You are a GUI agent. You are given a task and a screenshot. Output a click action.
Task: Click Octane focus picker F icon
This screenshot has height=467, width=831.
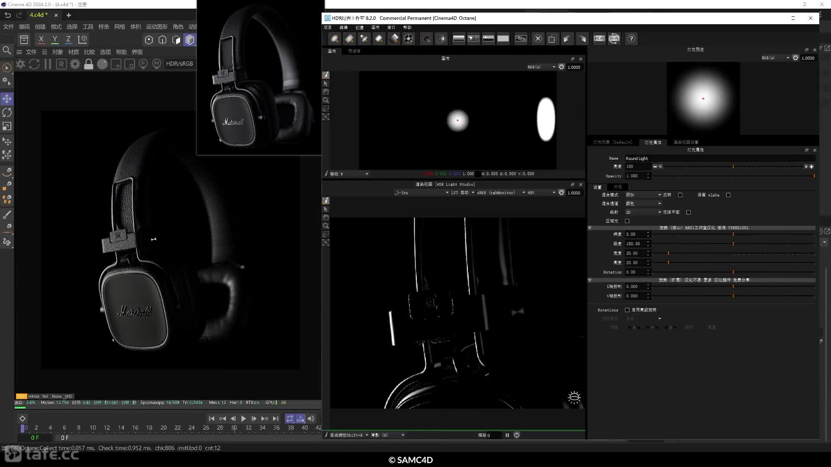143,64
